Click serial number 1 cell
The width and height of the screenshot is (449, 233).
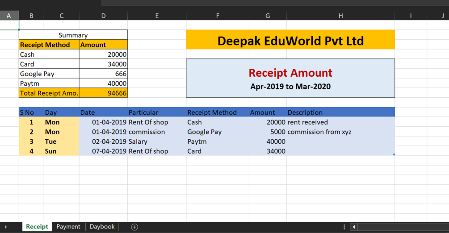[32, 122]
